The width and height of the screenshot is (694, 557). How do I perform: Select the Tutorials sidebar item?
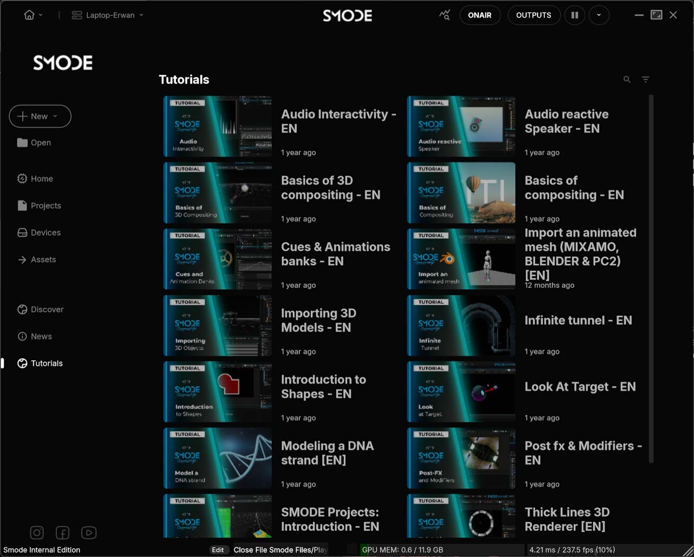tap(40, 364)
